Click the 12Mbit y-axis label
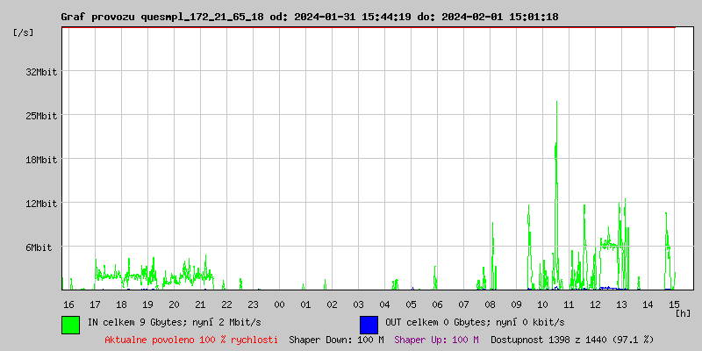 (41, 204)
